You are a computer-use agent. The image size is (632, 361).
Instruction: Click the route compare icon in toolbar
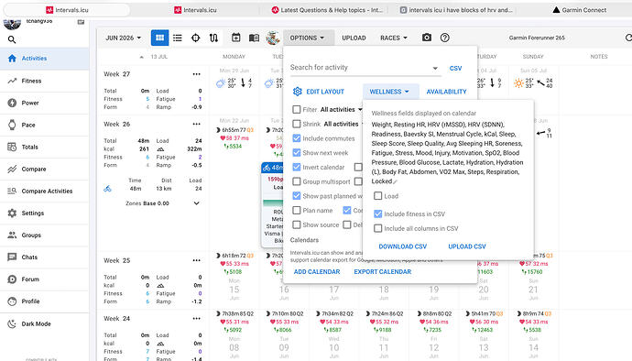tap(213, 38)
